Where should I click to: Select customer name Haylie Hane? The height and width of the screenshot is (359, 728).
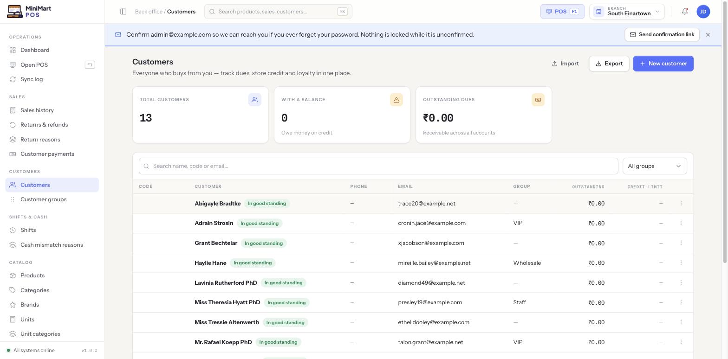click(210, 263)
